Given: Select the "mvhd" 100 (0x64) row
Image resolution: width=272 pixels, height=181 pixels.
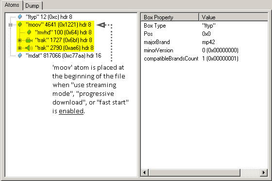Looking at the screenshot, I should point(63,32).
